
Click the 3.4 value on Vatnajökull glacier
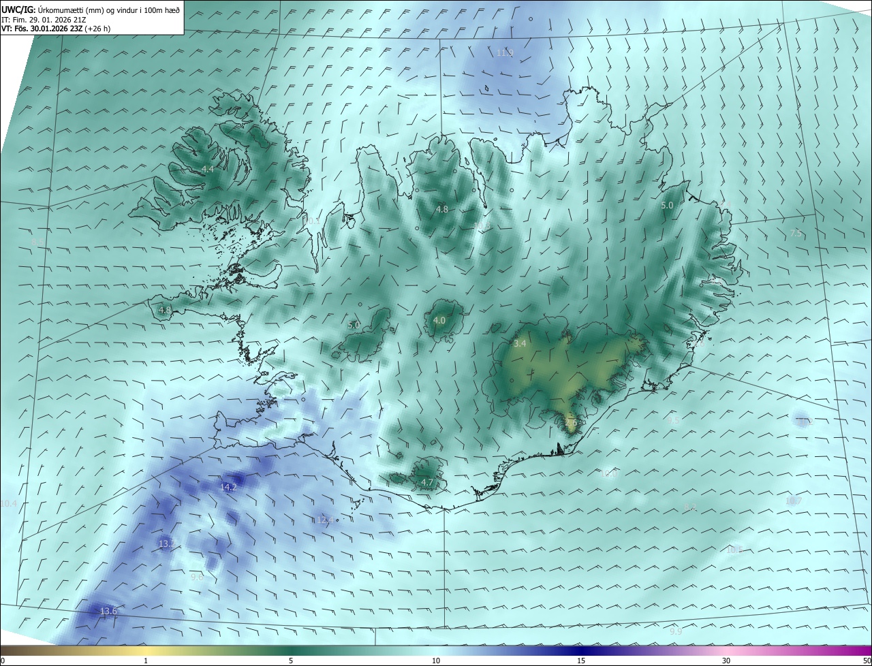[x=520, y=344]
